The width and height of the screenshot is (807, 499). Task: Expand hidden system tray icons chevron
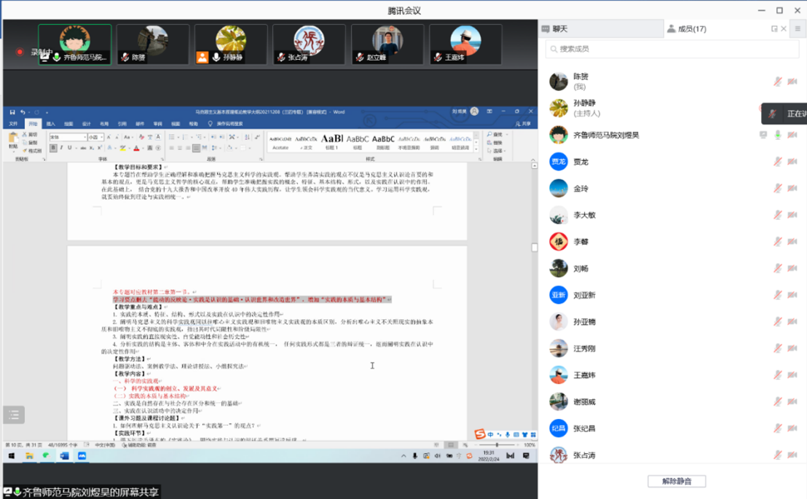(403, 456)
